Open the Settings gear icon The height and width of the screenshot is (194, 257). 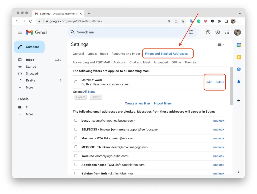tap(218, 32)
